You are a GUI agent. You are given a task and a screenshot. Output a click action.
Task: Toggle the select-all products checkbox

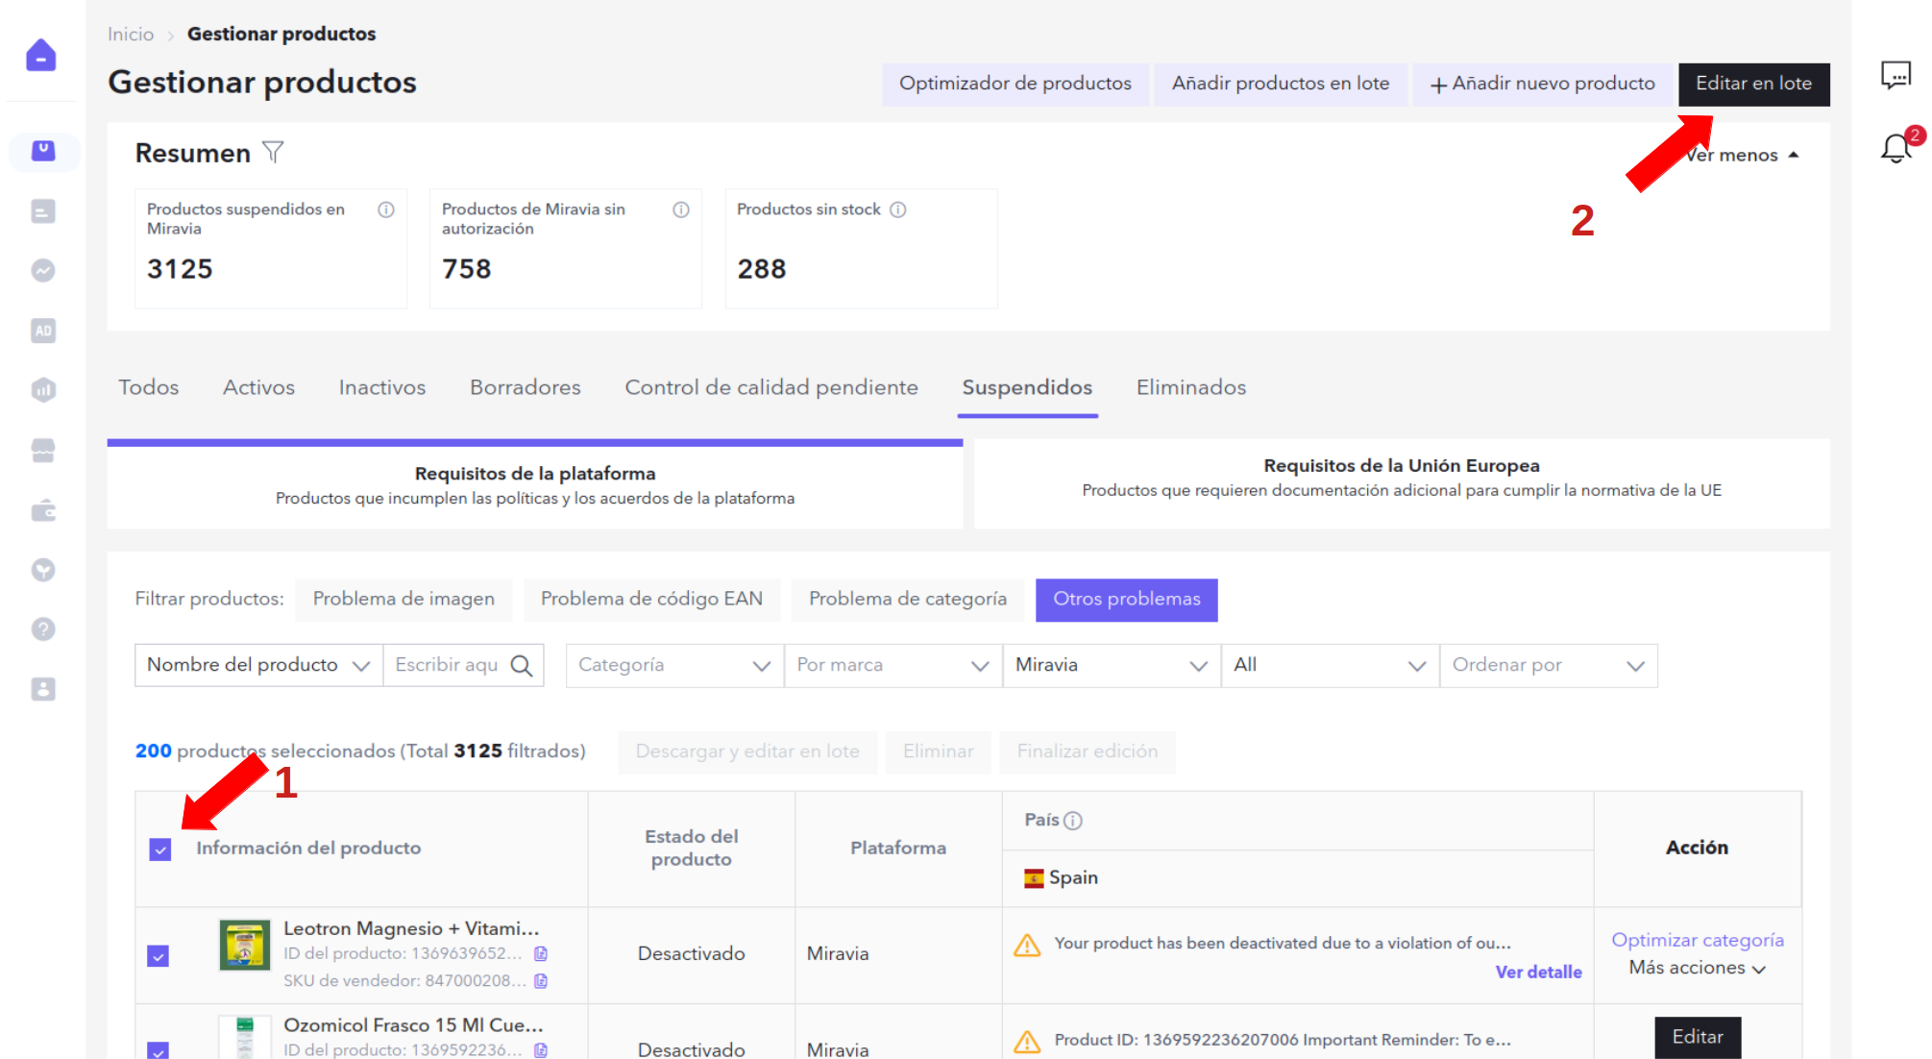[160, 850]
